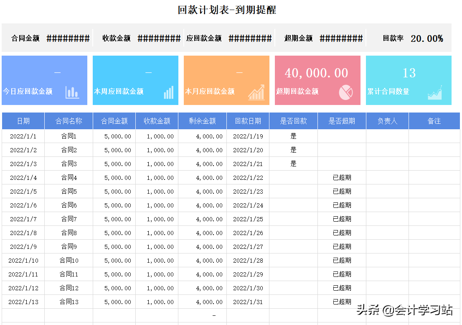This screenshot has height=325, width=462.
Task: Click the growth chart icon on 本月应回款金额 card
Action: [256, 92]
